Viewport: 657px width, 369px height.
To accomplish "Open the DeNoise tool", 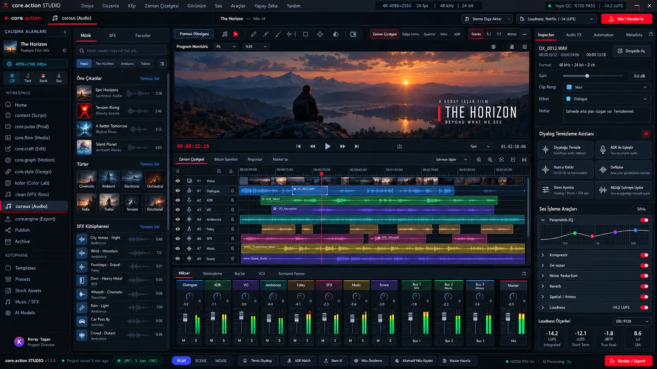I will (x=624, y=170).
